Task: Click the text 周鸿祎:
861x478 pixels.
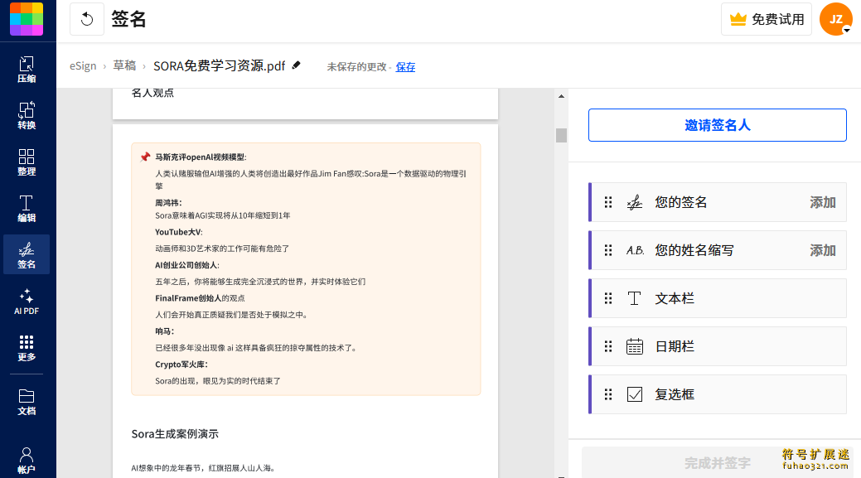Action: [x=168, y=202]
